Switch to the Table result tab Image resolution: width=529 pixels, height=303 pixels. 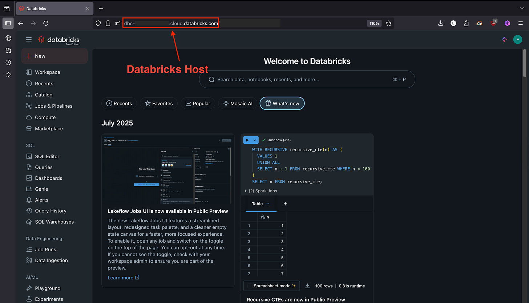[257, 204]
